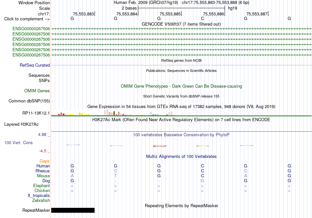Image resolution: width=312 pixels, height=218 pixels.
Task: Open the GTEx Gene Expression track title
Action: point(181,107)
